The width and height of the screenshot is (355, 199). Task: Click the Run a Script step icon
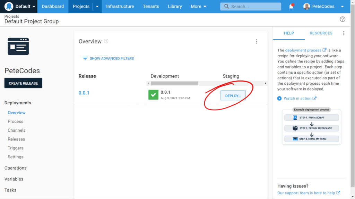[x=295, y=117]
